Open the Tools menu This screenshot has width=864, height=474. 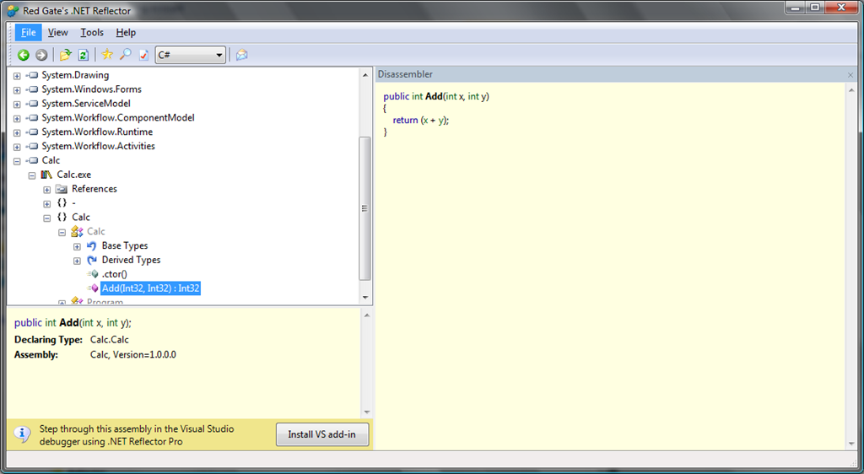pos(92,33)
